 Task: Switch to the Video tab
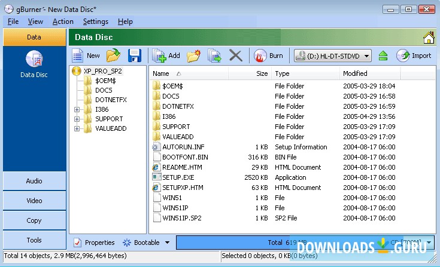pyautogui.click(x=35, y=201)
